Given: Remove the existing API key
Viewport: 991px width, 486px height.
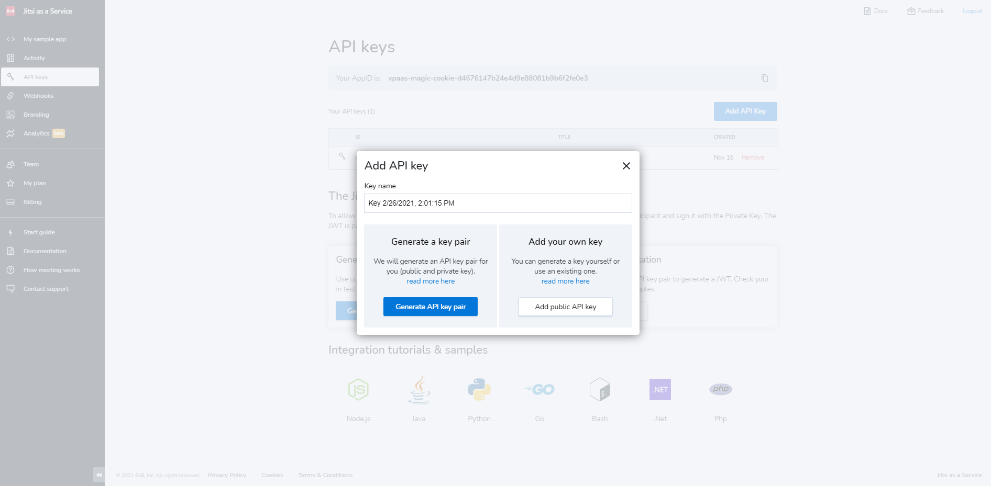Looking at the screenshot, I should [753, 157].
